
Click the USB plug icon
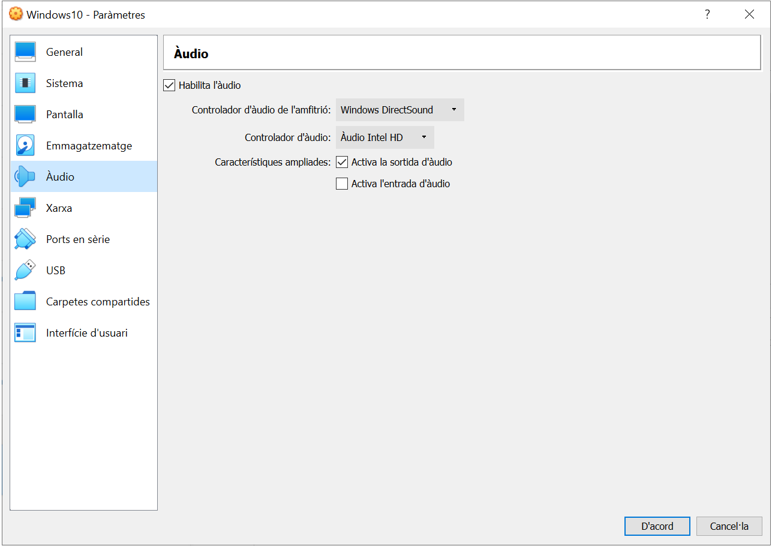[25, 271]
